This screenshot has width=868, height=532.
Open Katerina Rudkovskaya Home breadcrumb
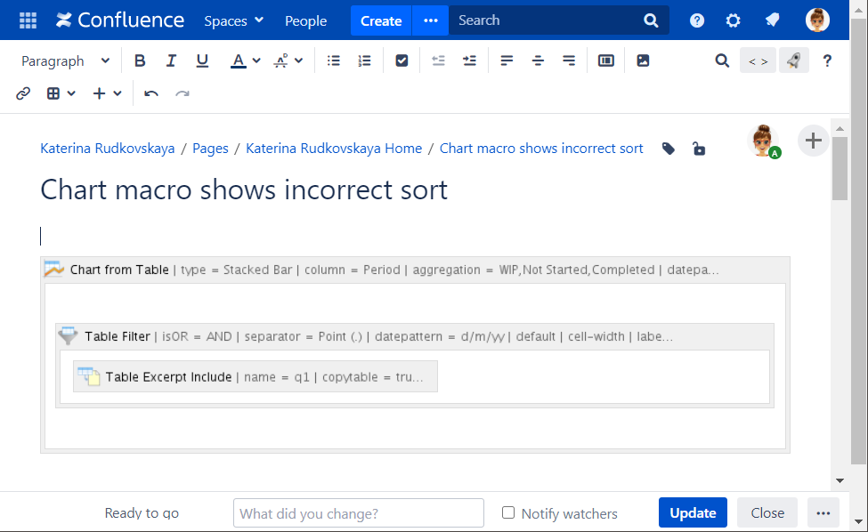334,149
